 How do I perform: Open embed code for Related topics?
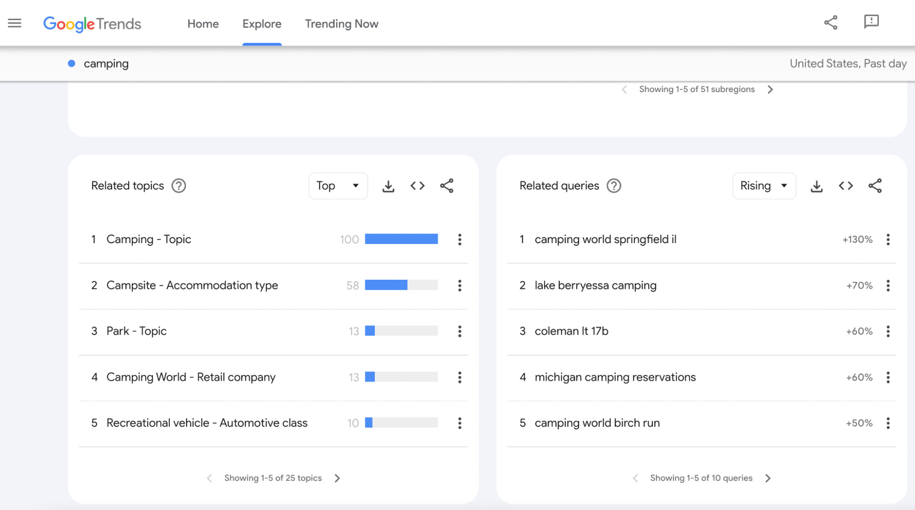point(417,185)
